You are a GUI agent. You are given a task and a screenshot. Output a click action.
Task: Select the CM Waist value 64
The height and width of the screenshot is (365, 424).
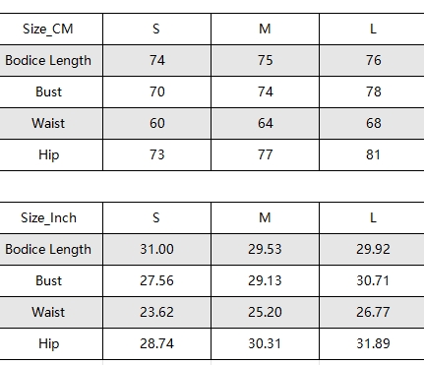coord(265,123)
